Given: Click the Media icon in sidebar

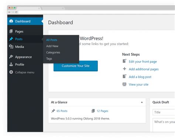Looking at the screenshot, I should point(11,47).
